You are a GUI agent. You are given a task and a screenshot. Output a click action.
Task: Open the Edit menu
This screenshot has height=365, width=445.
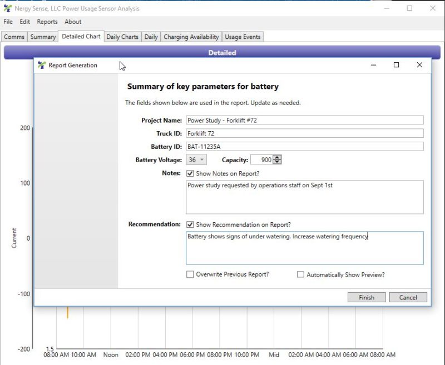click(24, 22)
